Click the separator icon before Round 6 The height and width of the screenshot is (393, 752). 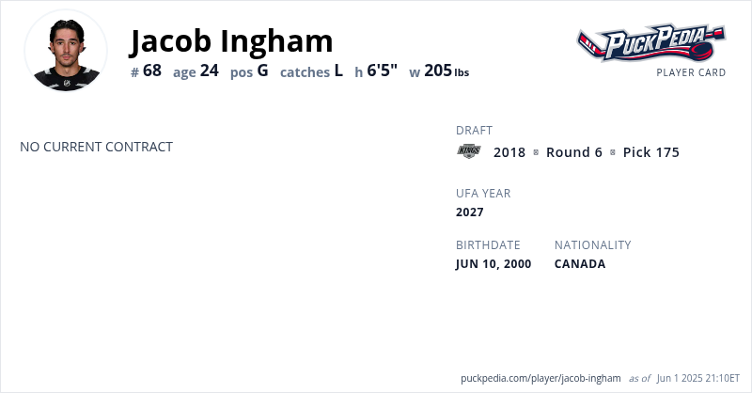tap(536, 152)
